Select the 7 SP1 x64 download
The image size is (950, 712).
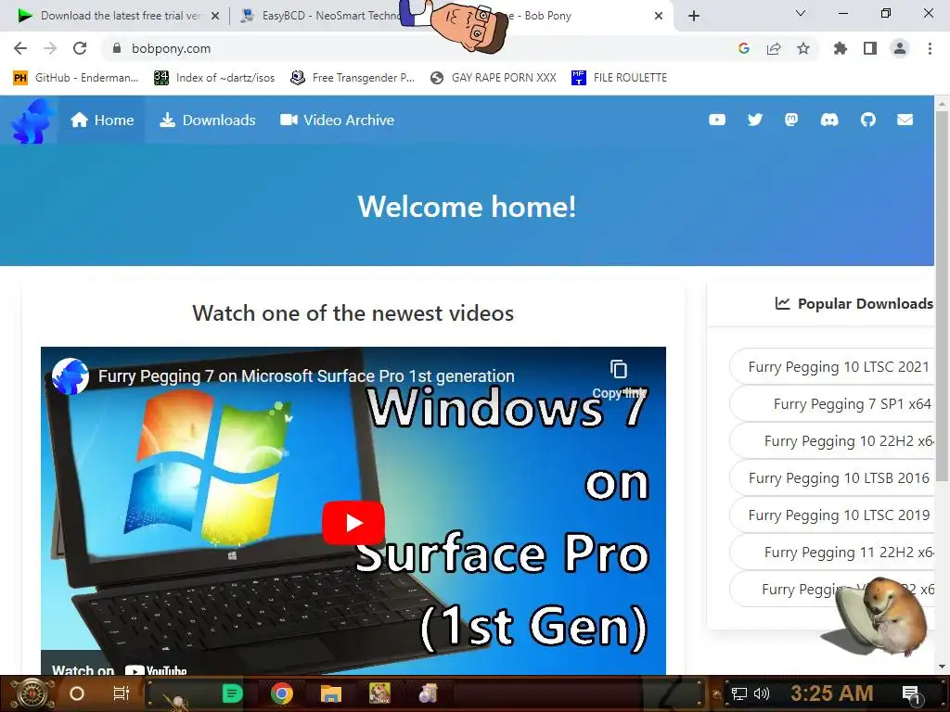[x=831, y=404]
